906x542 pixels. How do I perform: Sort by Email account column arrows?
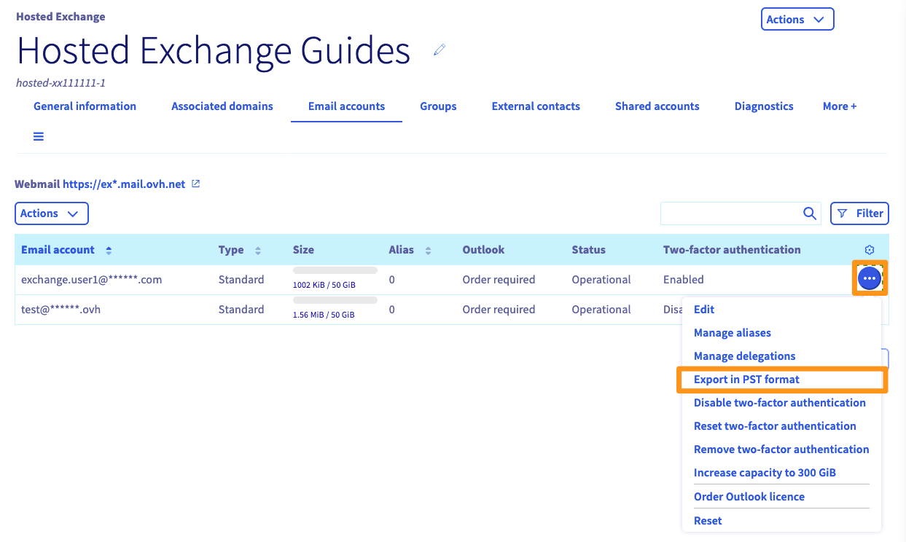pos(109,251)
